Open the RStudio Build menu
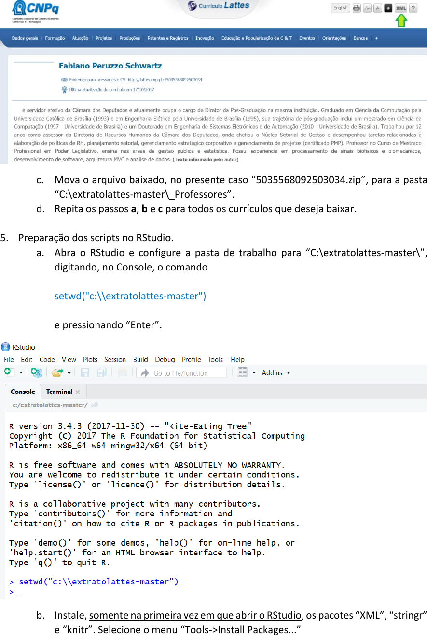This screenshot has height=635, width=427. [x=140, y=359]
